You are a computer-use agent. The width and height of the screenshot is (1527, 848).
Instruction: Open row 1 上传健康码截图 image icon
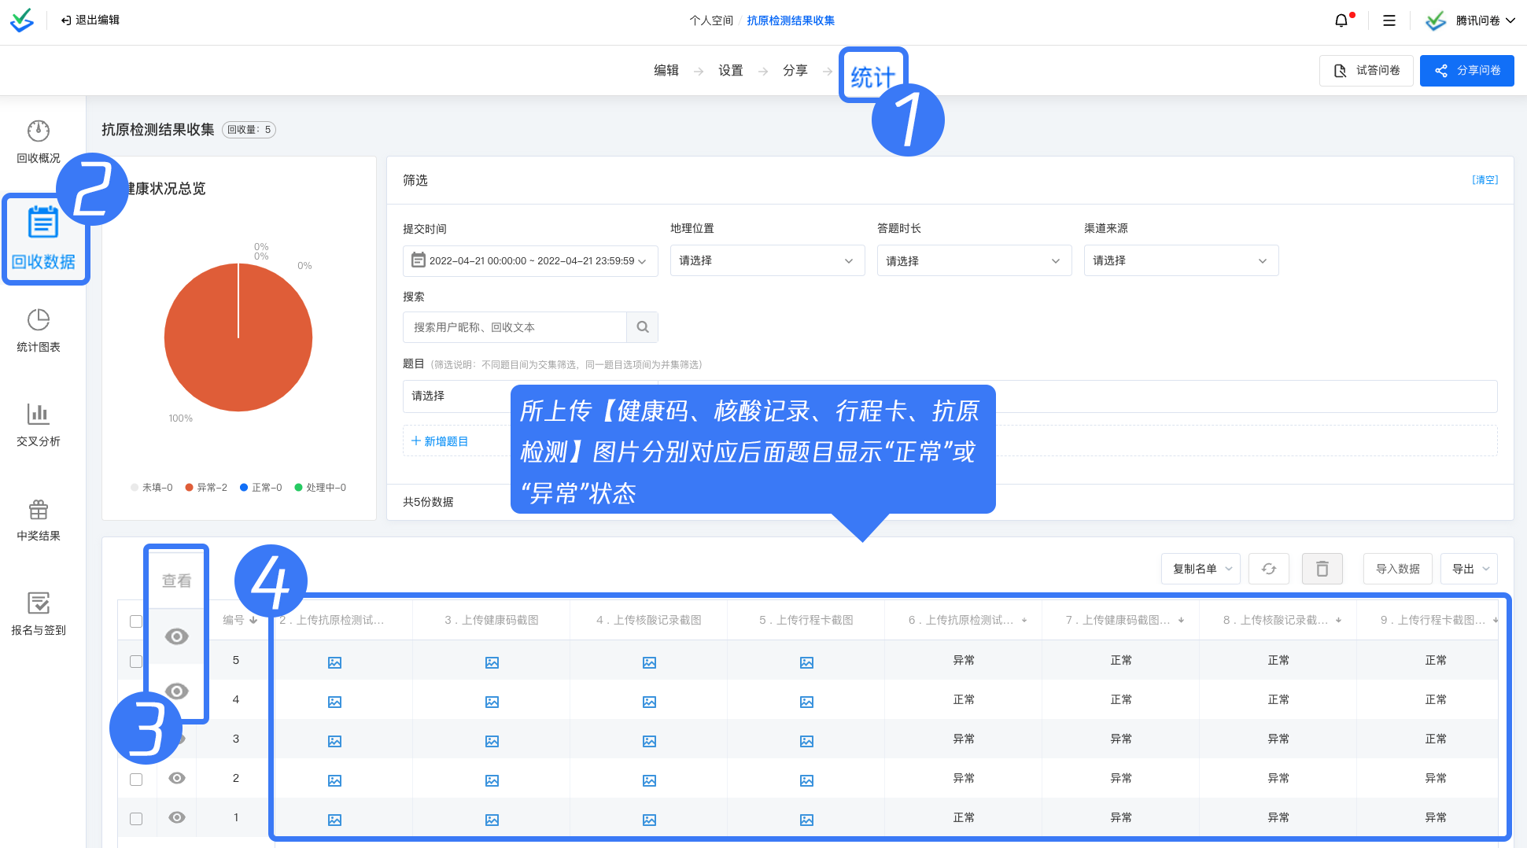click(492, 820)
